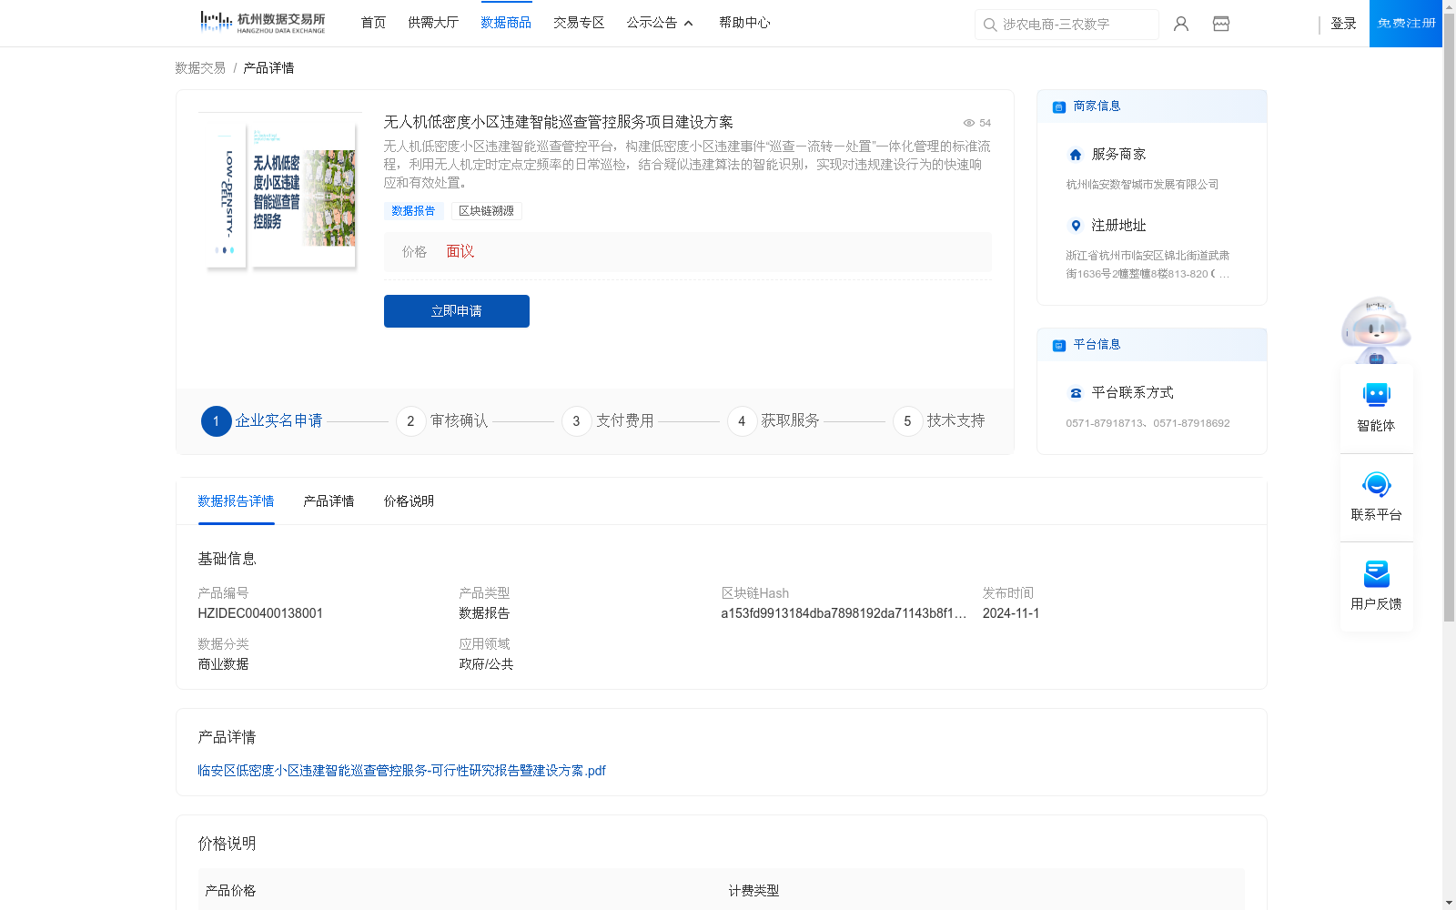This screenshot has width=1456, height=910.
Task: Expand the 公示公告 dropdown menu
Action: (x=660, y=23)
